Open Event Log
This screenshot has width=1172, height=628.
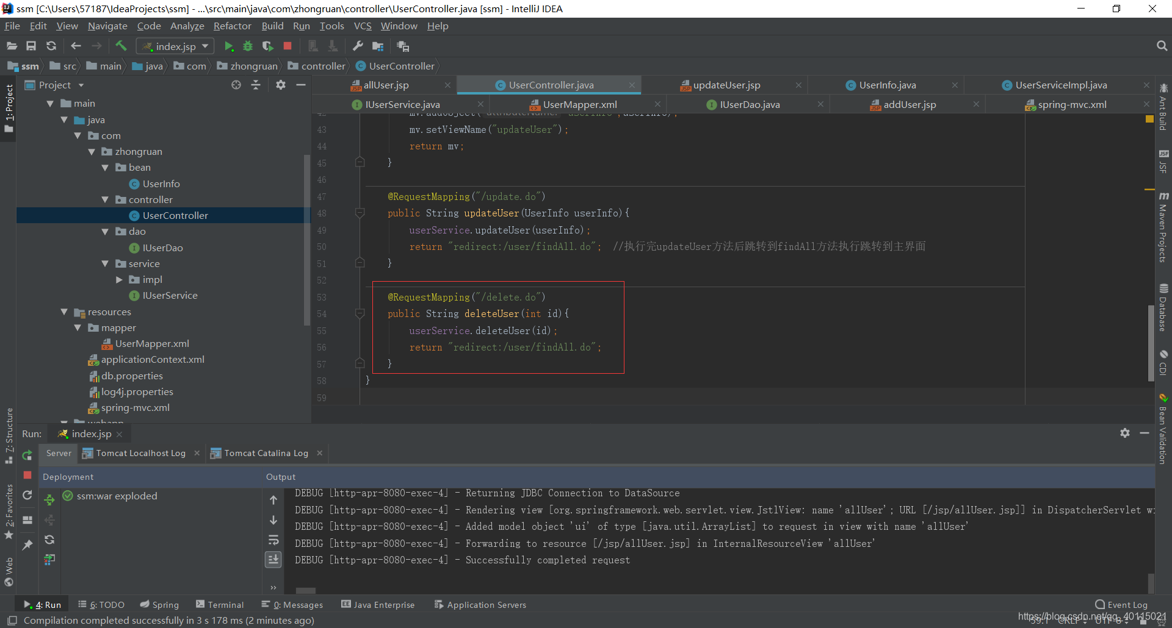[x=1121, y=605]
